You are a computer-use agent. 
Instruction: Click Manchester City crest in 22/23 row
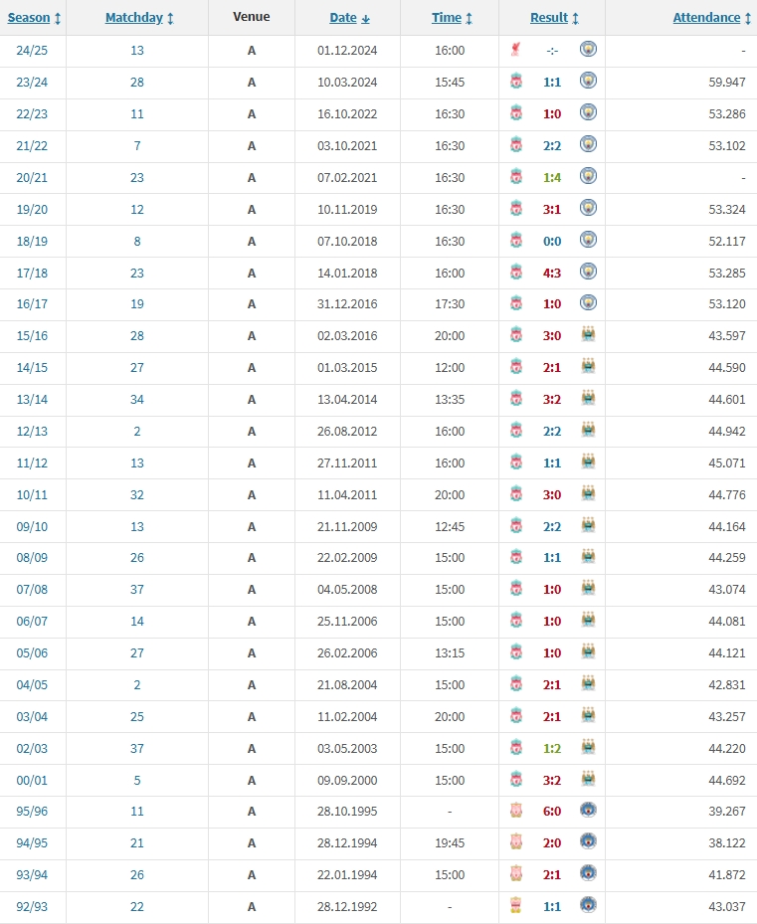click(588, 113)
